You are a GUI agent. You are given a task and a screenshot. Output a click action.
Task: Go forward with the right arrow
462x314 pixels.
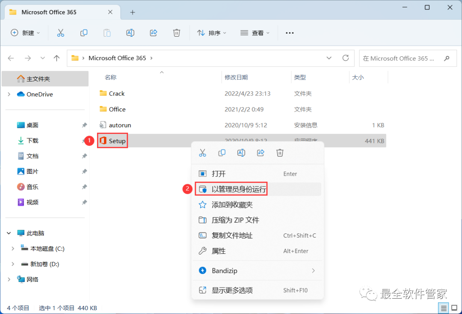(28, 58)
